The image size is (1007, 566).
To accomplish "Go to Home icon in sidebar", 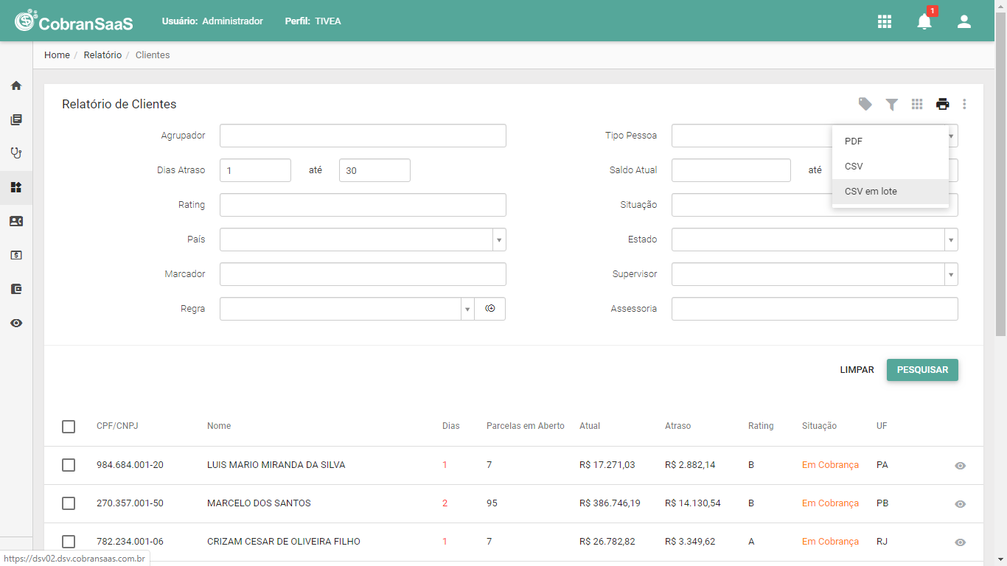I will 16,85.
